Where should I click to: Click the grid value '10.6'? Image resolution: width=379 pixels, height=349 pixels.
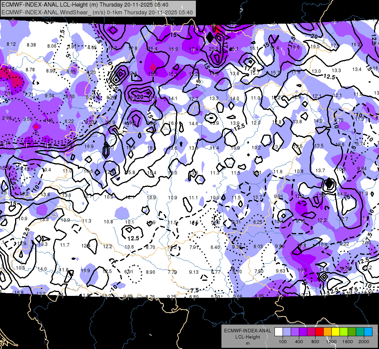(x=129, y=247)
